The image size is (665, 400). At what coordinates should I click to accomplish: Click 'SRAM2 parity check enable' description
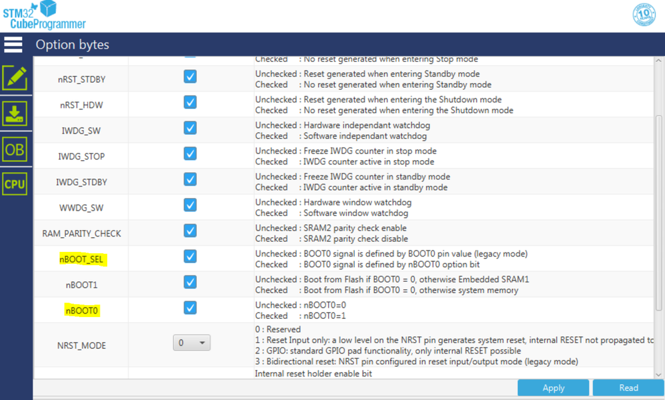coord(355,228)
